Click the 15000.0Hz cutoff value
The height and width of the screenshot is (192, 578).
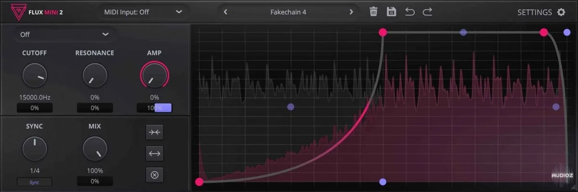pos(34,97)
